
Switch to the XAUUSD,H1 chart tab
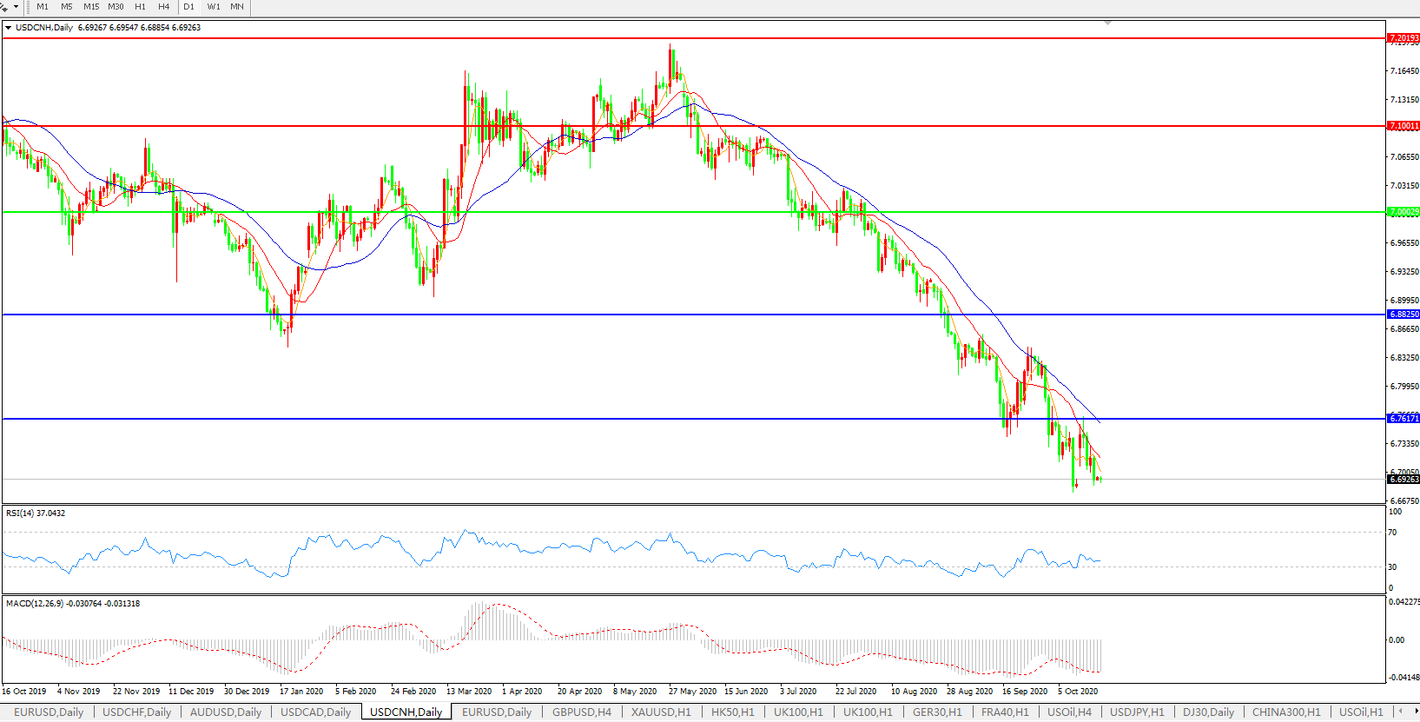pos(661,712)
